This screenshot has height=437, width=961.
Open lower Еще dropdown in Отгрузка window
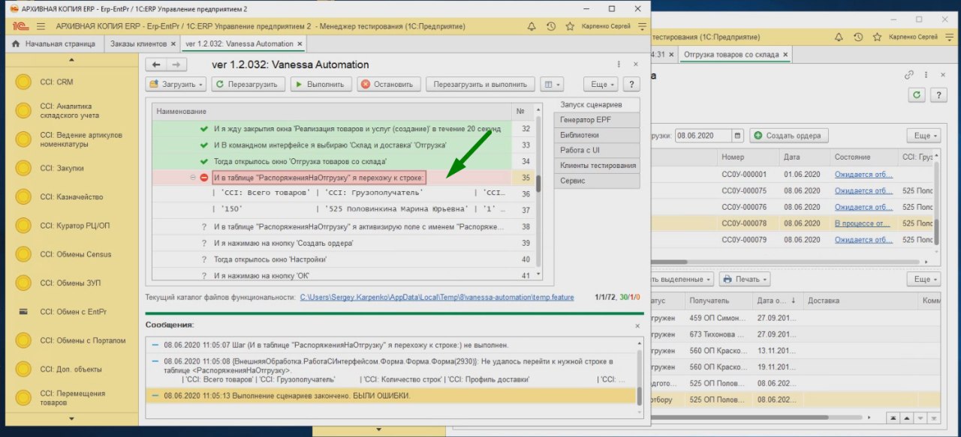coord(923,279)
